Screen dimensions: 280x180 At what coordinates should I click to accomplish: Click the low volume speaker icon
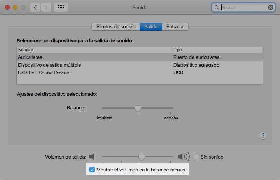point(92,157)
